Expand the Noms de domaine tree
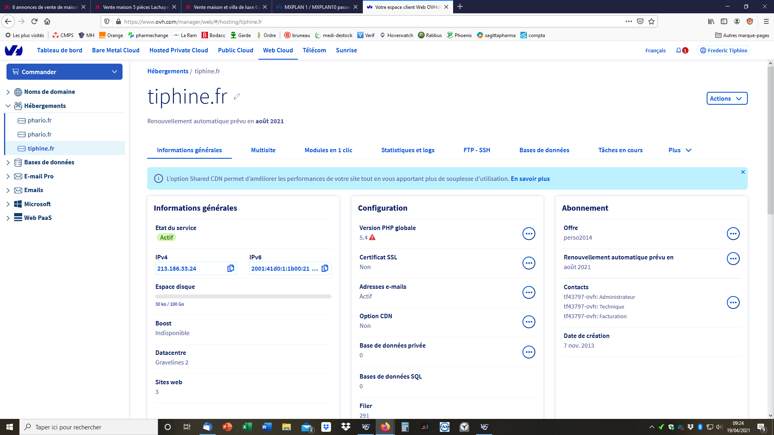The height and width of the screenshot is (435, 774). (8, 92)
